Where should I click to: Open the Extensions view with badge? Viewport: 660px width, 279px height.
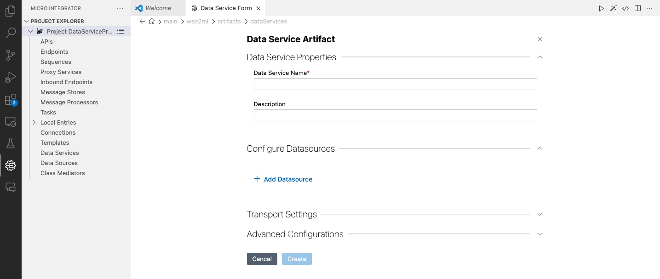point(11,100)
